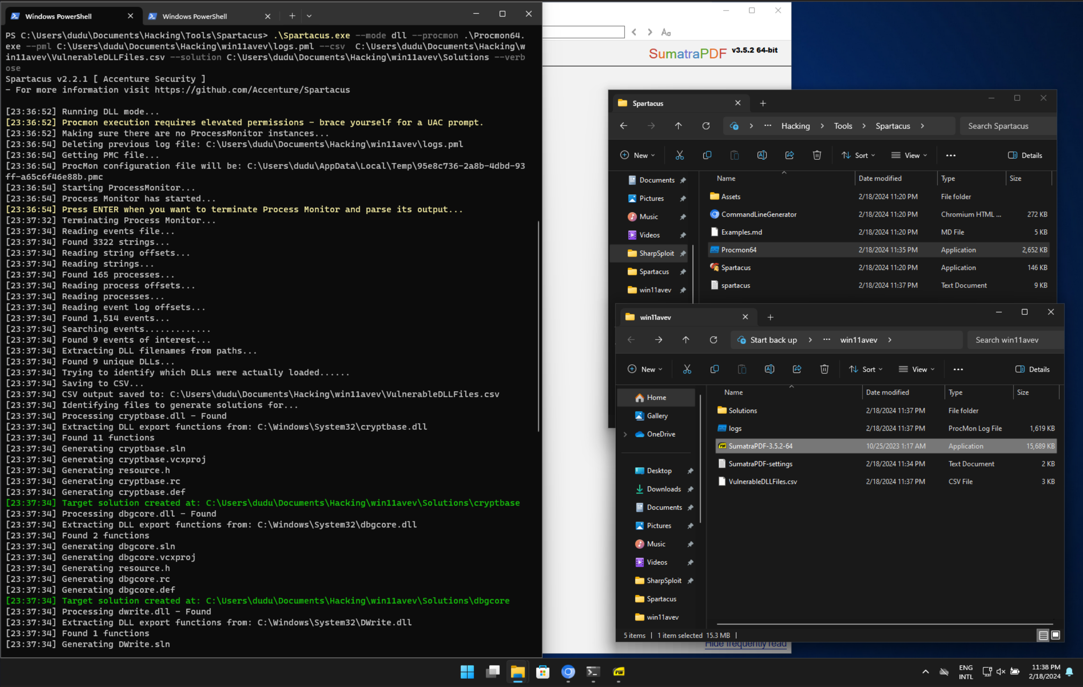Click Copy icon in win11avev explorer toolbar

click(714, 369)
